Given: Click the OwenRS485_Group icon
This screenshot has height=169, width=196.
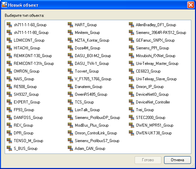Looking at the screenshot, I should tap(70, 94).
